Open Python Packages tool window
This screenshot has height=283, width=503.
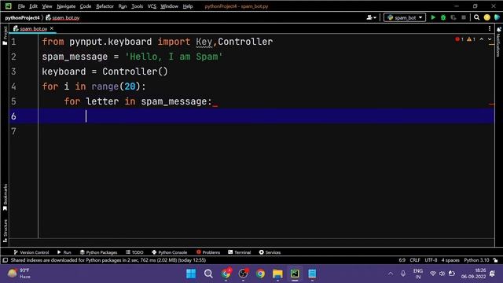(98, 252)
